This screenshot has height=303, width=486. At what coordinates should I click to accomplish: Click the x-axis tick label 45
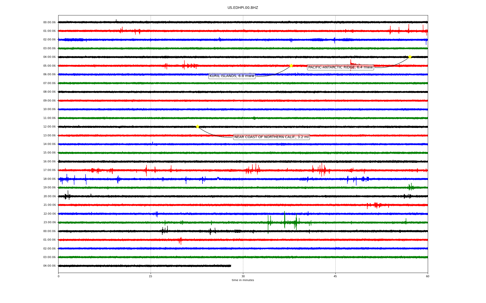[x=335, y=276]
